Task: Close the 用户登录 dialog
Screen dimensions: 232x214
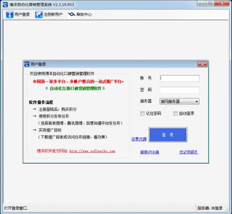Action: (x=202, y=64)
